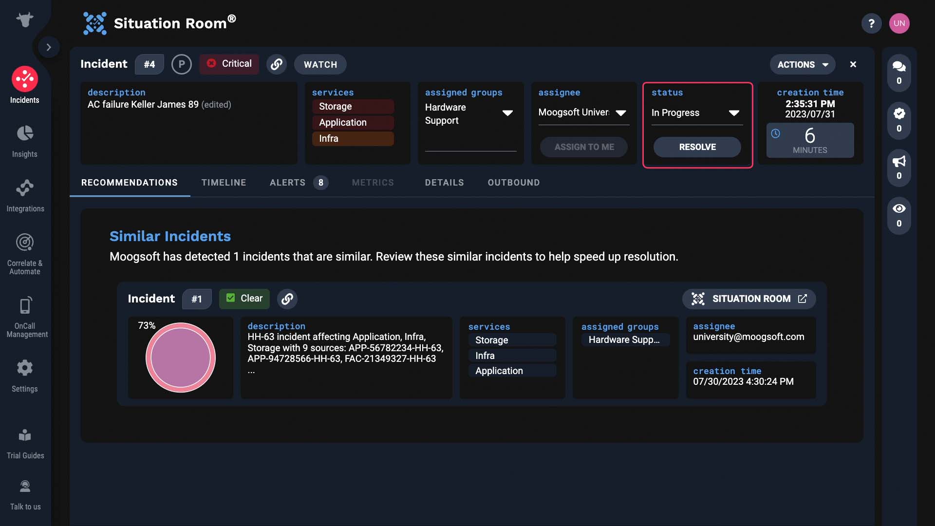The width and height of the screenshot is (935, 526).
Task: Expand the left sidebar with chevron
Action: [x=49, y=47]
